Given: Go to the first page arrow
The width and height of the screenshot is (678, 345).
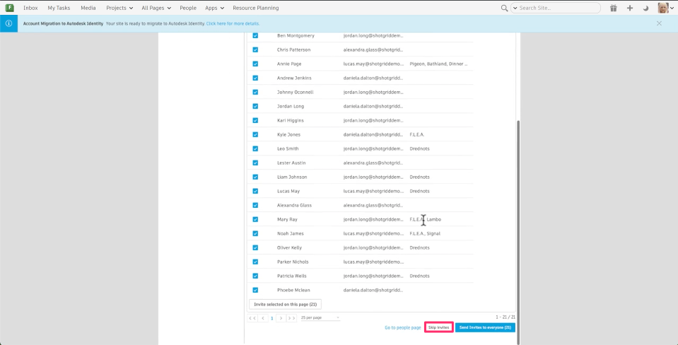Looking at the screenshot, I should (x=252, y=317).
